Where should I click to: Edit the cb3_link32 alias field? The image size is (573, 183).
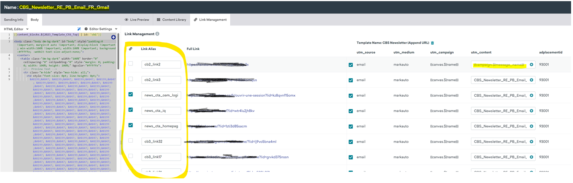[161, 142]
